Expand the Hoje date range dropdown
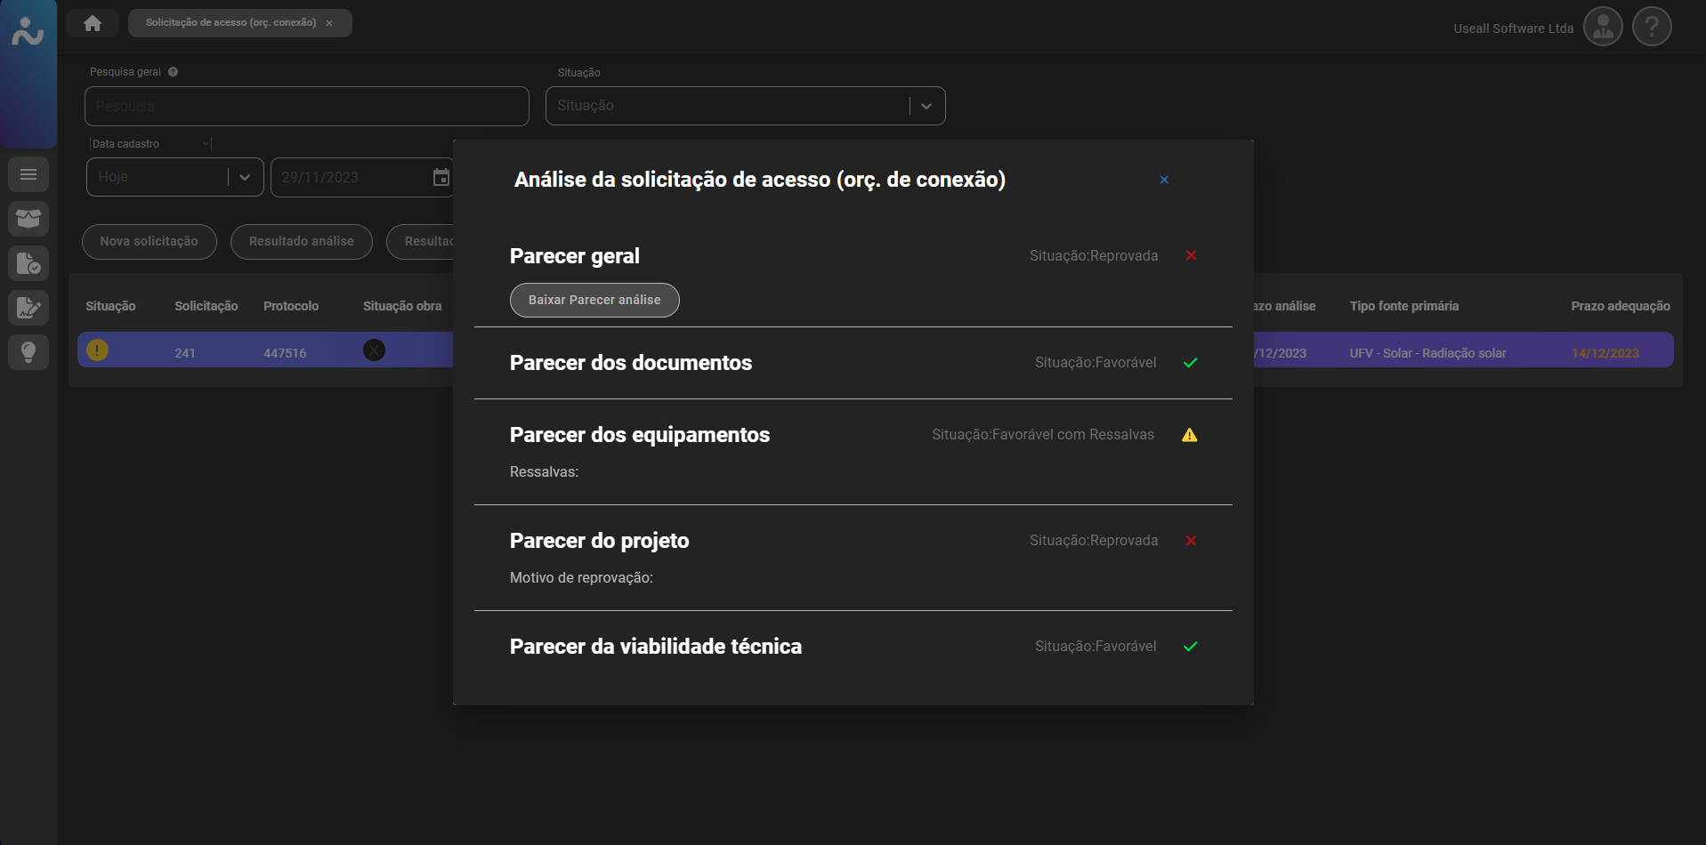The height and width of the screenshot is (845, 1706). [245, 177]
